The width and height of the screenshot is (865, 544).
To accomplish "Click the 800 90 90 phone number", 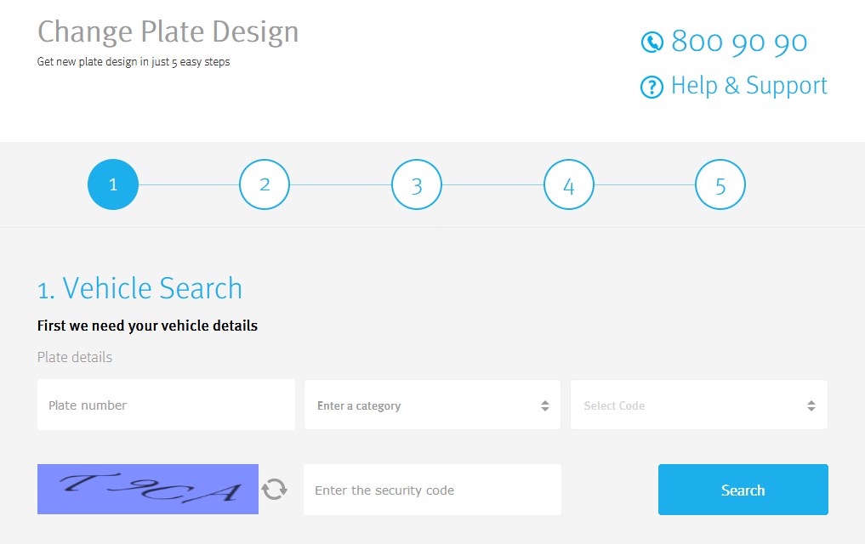I will tap(738, 42).
